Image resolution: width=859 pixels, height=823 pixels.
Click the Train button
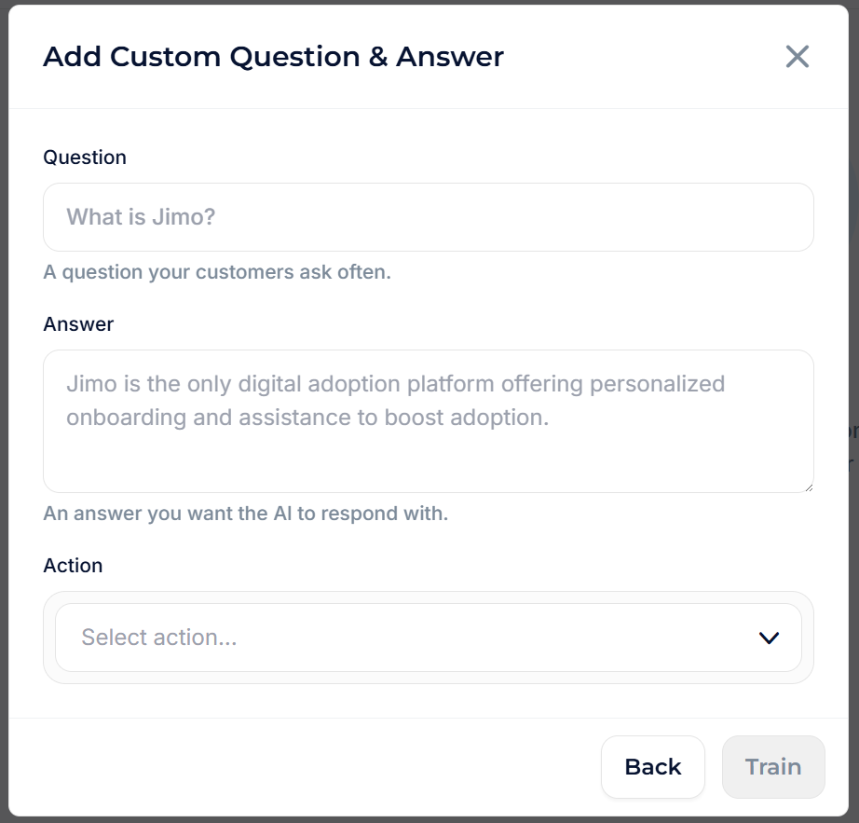click(773, 767)
